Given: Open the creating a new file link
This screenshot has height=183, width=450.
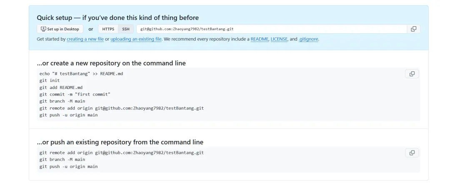Looking at the screenshot, I should [85, 39].
